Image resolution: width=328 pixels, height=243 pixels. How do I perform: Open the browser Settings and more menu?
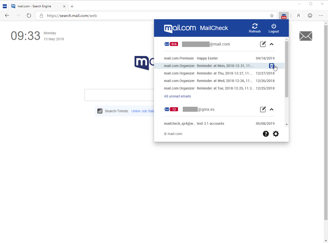click(321, 15)
